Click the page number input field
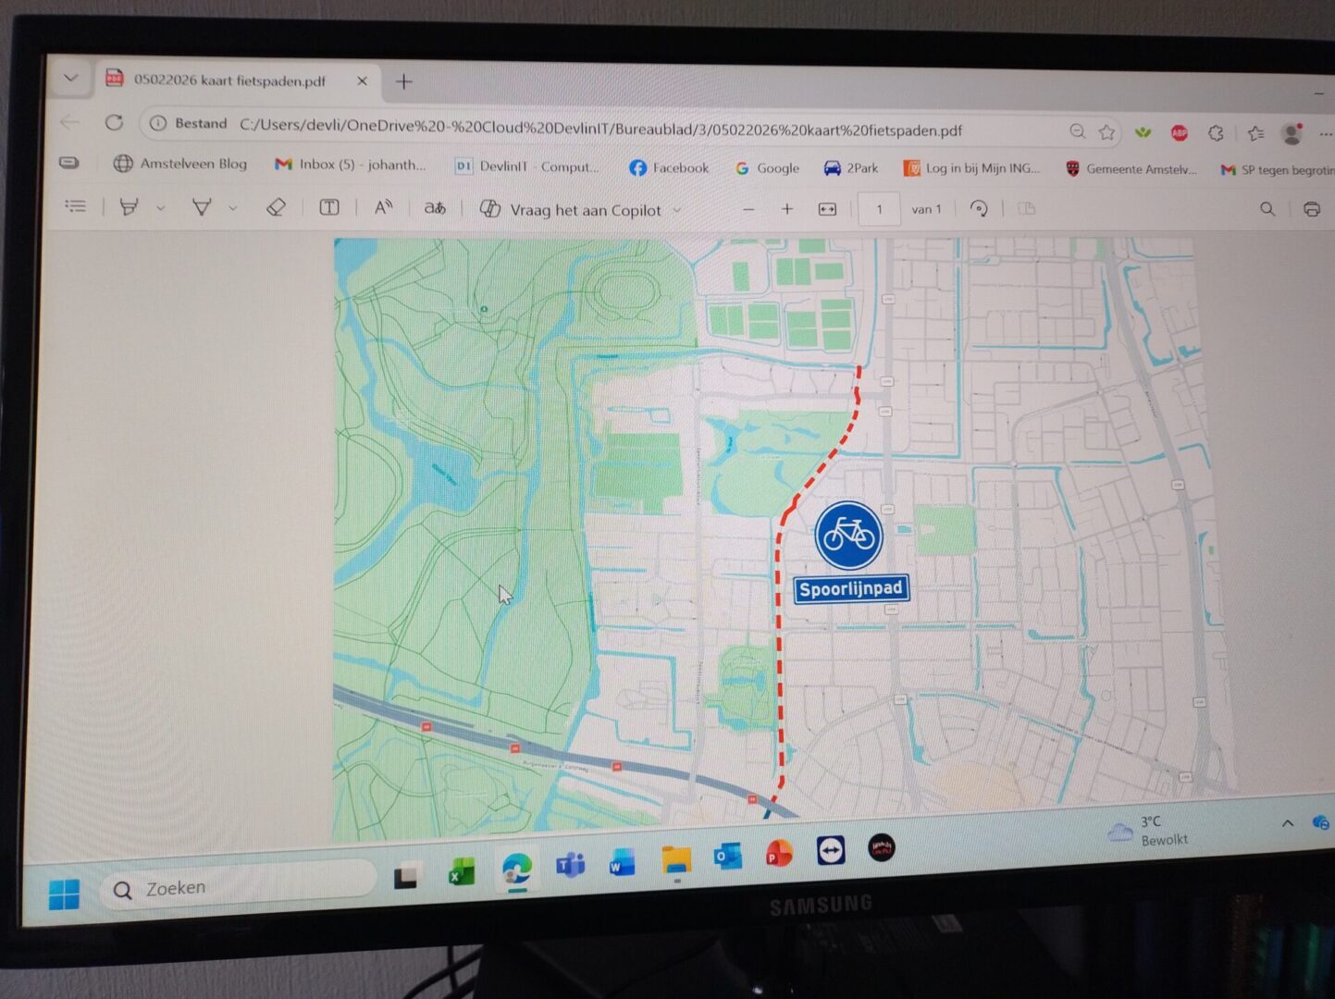The width and height of the screenshot is (1335, 999). (879, 209)
